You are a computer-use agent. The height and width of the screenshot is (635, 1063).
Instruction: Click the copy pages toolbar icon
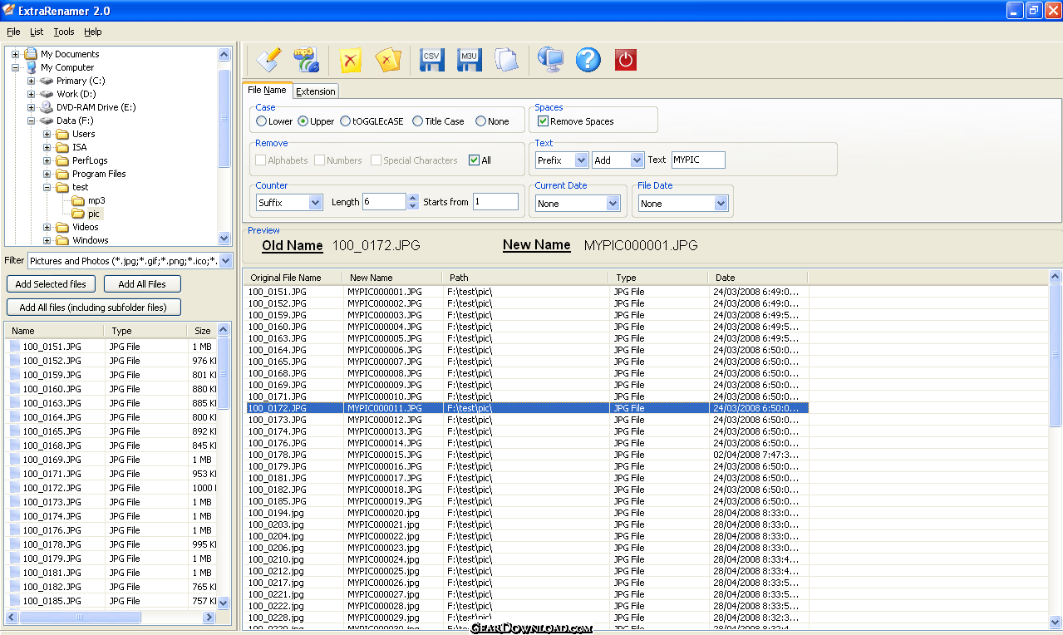tap(506, 60)
